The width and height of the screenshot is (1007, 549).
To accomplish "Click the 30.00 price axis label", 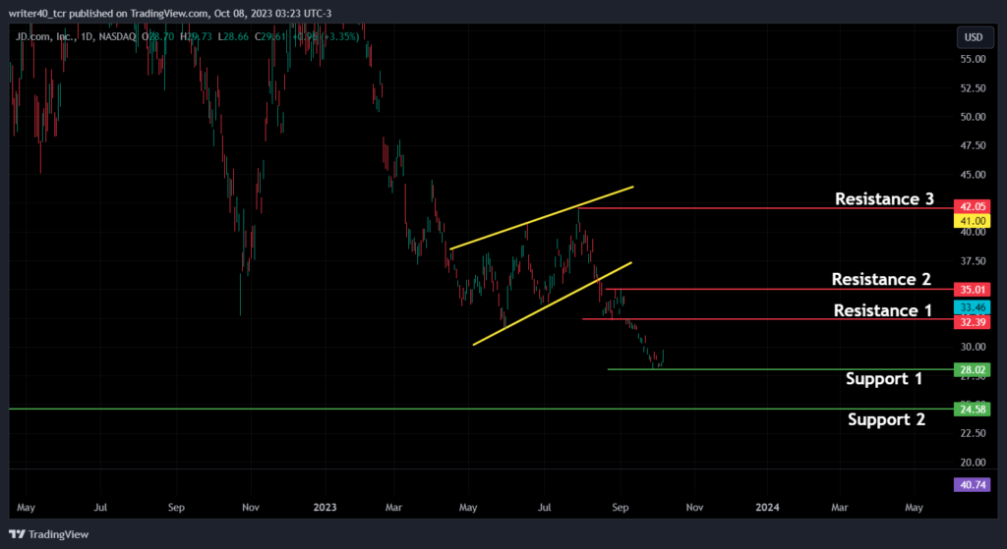I will (x=973, y=347).
